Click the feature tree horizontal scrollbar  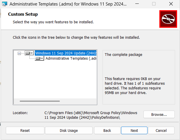(40, 101)
